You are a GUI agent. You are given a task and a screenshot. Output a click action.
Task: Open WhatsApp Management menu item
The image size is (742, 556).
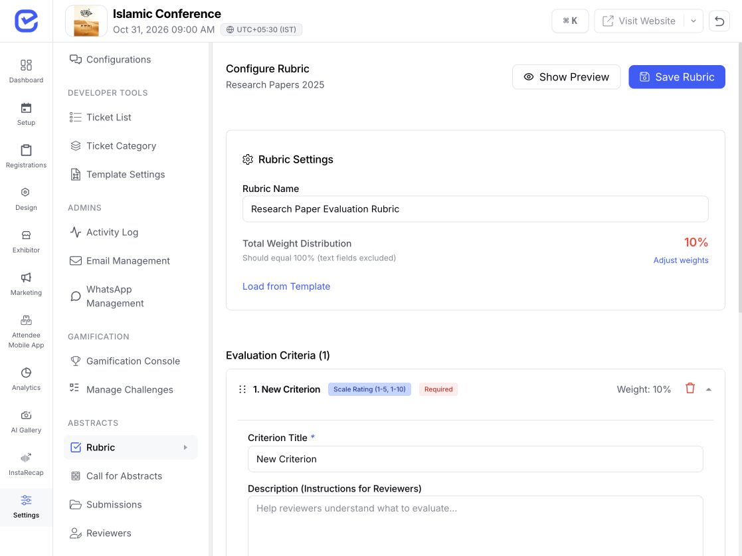(x=106, y=296)
